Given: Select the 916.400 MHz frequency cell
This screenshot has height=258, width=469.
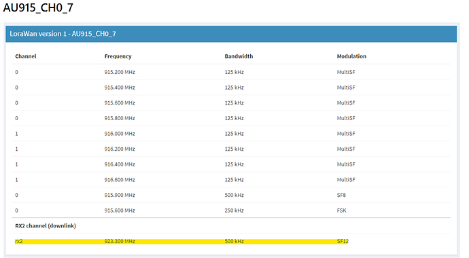Looking at the screenshot, I should [120, 164].
